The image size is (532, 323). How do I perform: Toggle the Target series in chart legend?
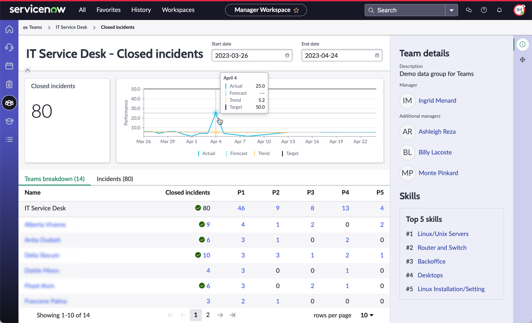[x=290, y=154]
